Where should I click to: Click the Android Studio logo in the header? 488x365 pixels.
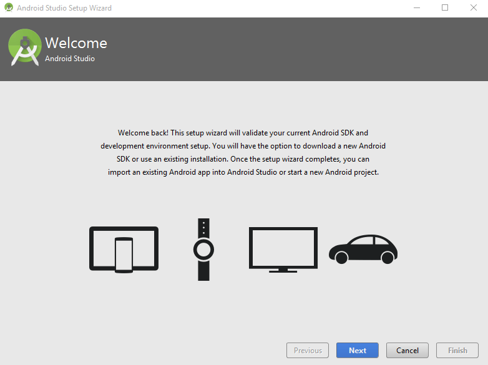[x=25, y=47]
